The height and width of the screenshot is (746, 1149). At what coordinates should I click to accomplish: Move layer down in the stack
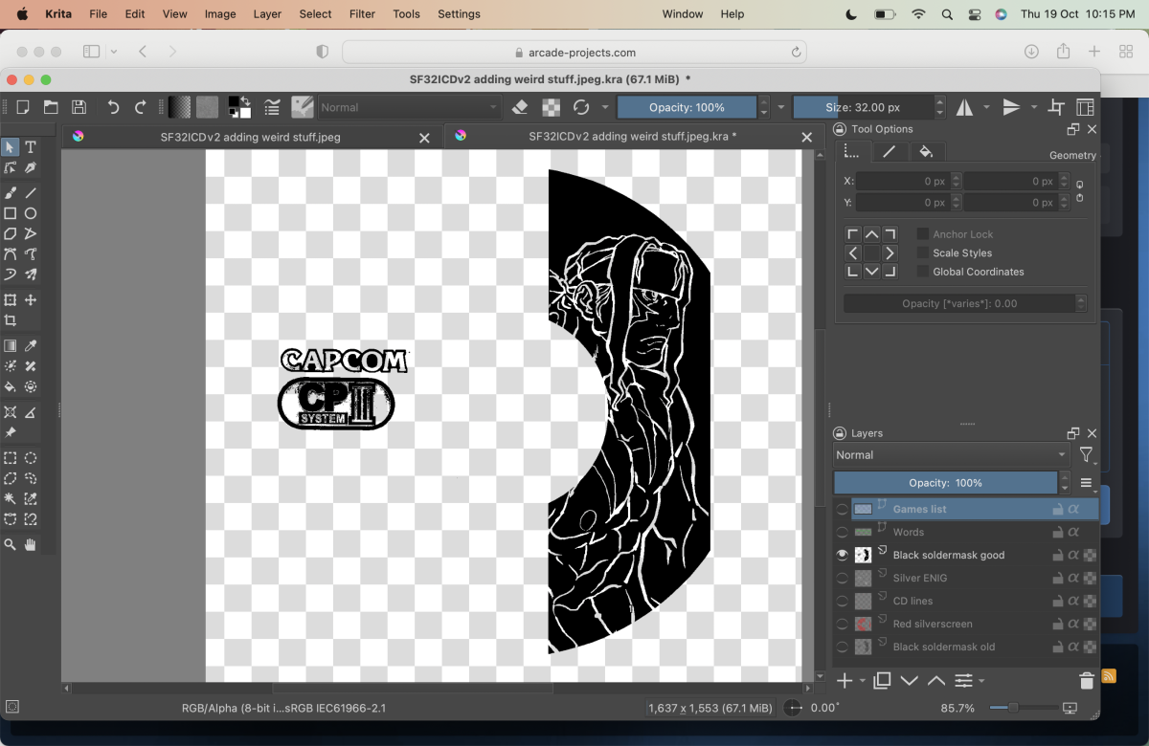coord(910,681)
